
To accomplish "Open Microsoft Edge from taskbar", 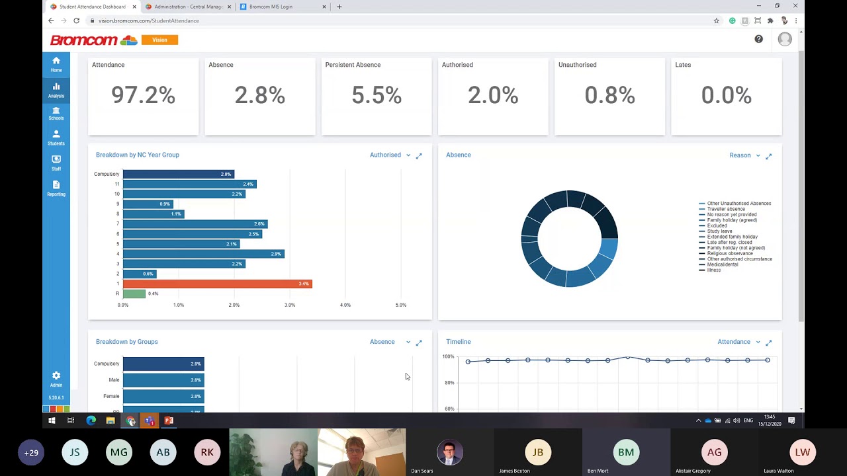I will coord(91,420).
